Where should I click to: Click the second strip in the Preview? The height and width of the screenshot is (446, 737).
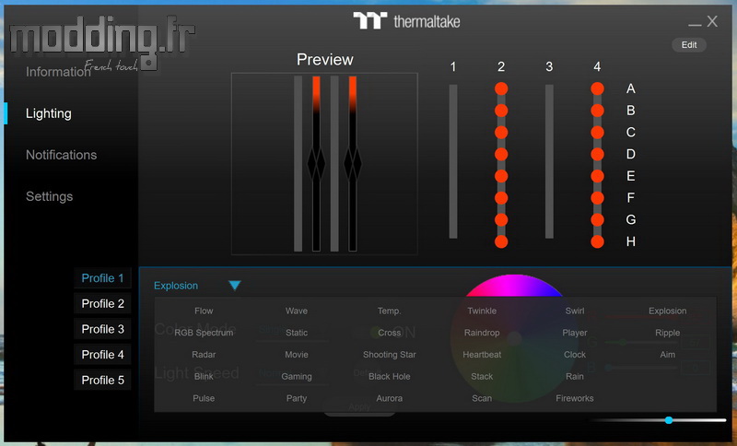[x=316, y=163]
